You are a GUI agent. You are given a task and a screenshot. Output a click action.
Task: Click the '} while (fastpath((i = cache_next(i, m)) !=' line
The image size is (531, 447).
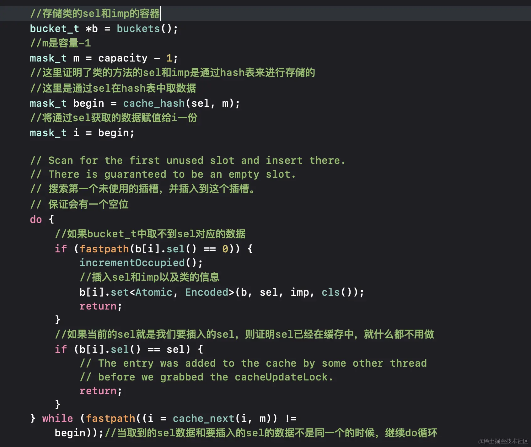coord(164,418)
